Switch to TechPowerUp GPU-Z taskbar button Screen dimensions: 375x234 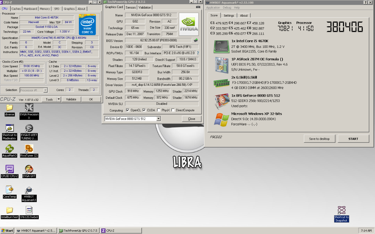click(x=79, y=230)
